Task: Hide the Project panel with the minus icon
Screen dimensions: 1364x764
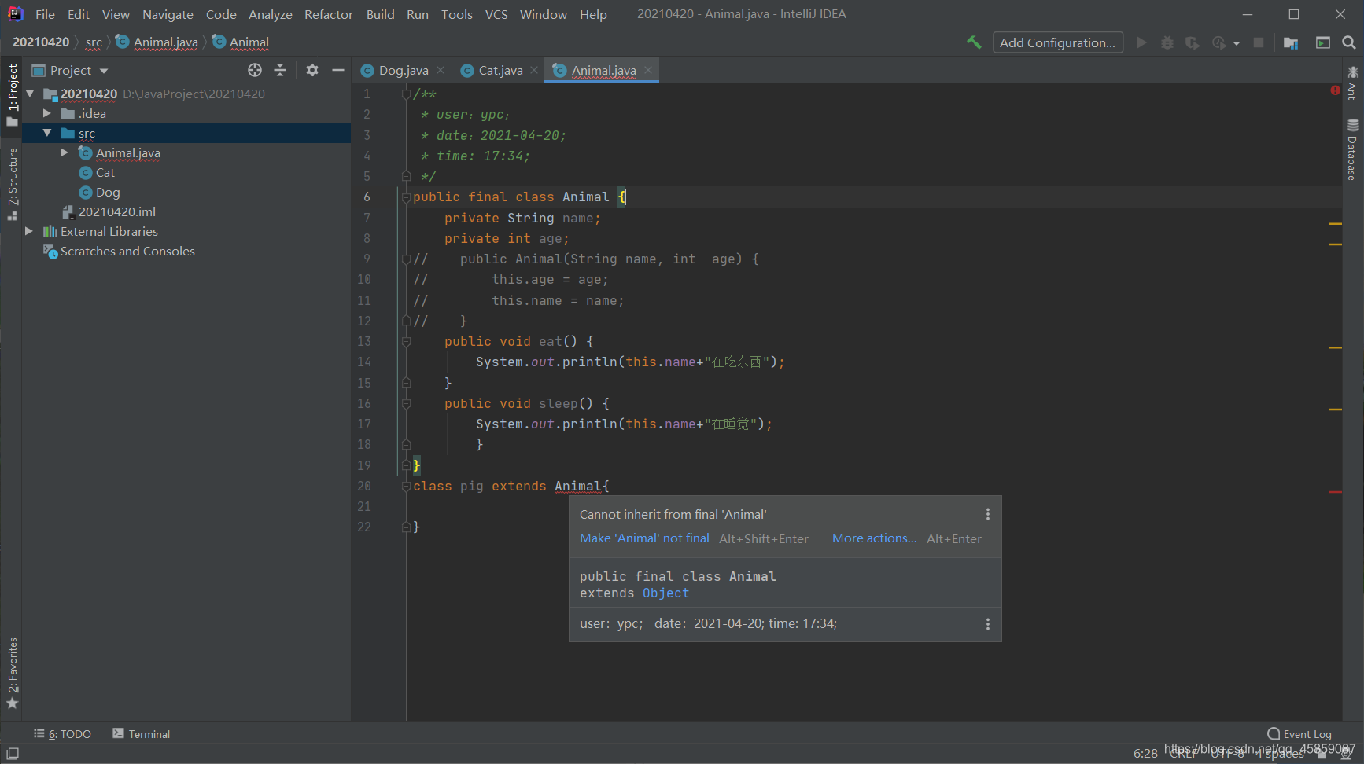Action: (338, 70)
